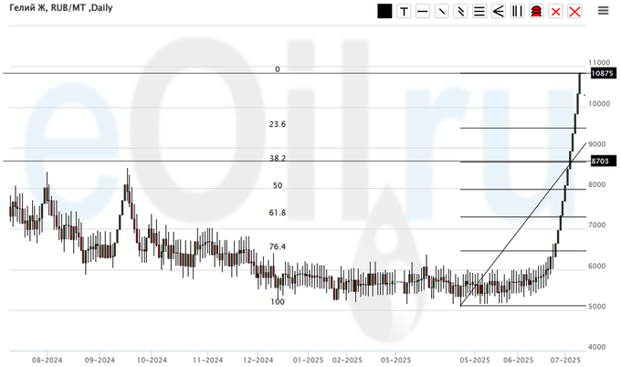The height and width of the screenshot is (367, 621).
Task: Click the small red X delete button
Action: [555, 11]
